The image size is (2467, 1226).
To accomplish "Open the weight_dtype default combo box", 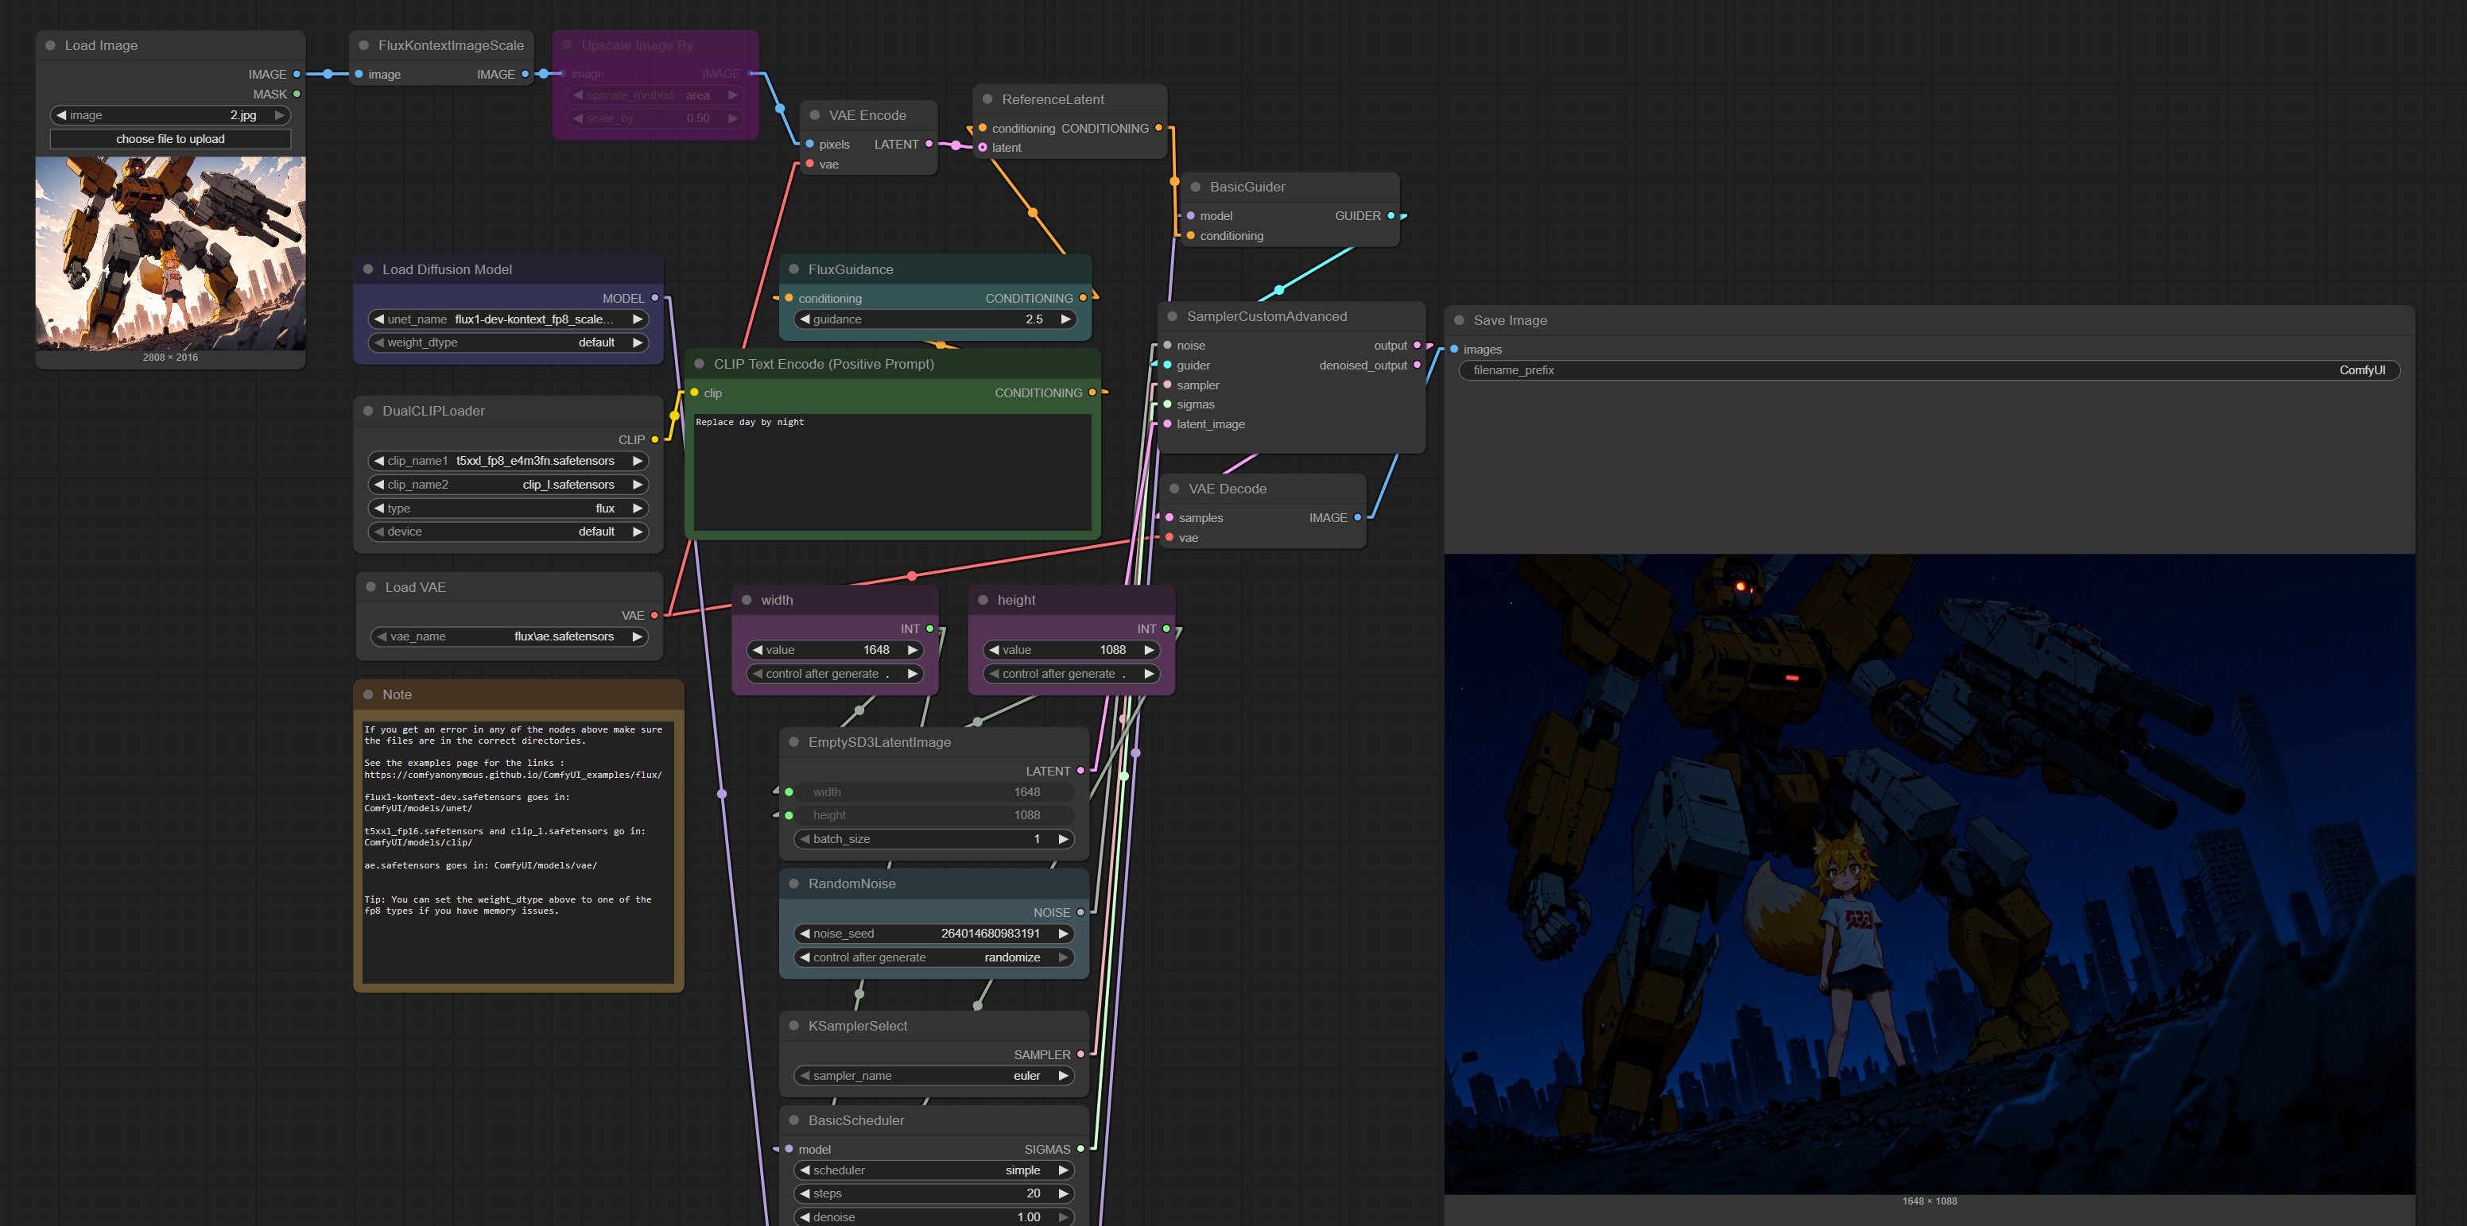I will click(507, 342).
